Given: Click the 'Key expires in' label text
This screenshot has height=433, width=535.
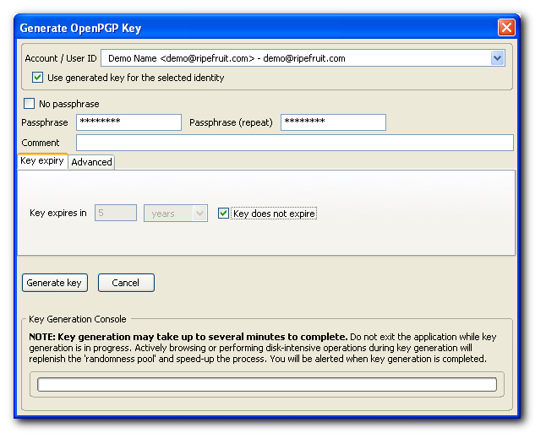Looking at the screenshot, I should 58,214.
